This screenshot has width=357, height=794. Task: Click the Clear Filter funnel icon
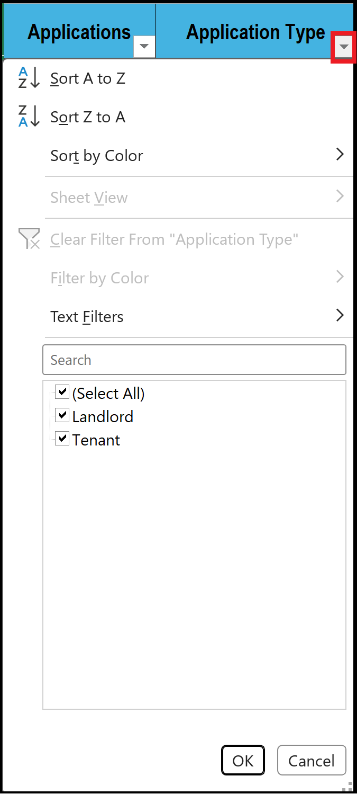pos(28,239)
